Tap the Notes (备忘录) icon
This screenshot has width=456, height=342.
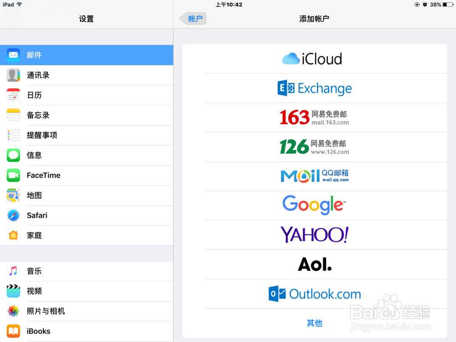[13, 115]
